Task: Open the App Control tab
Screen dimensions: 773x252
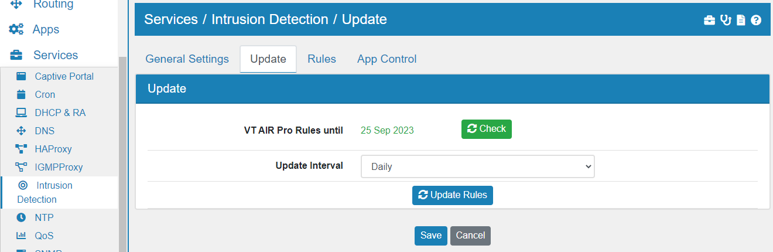Action: (x=387, y=59)
